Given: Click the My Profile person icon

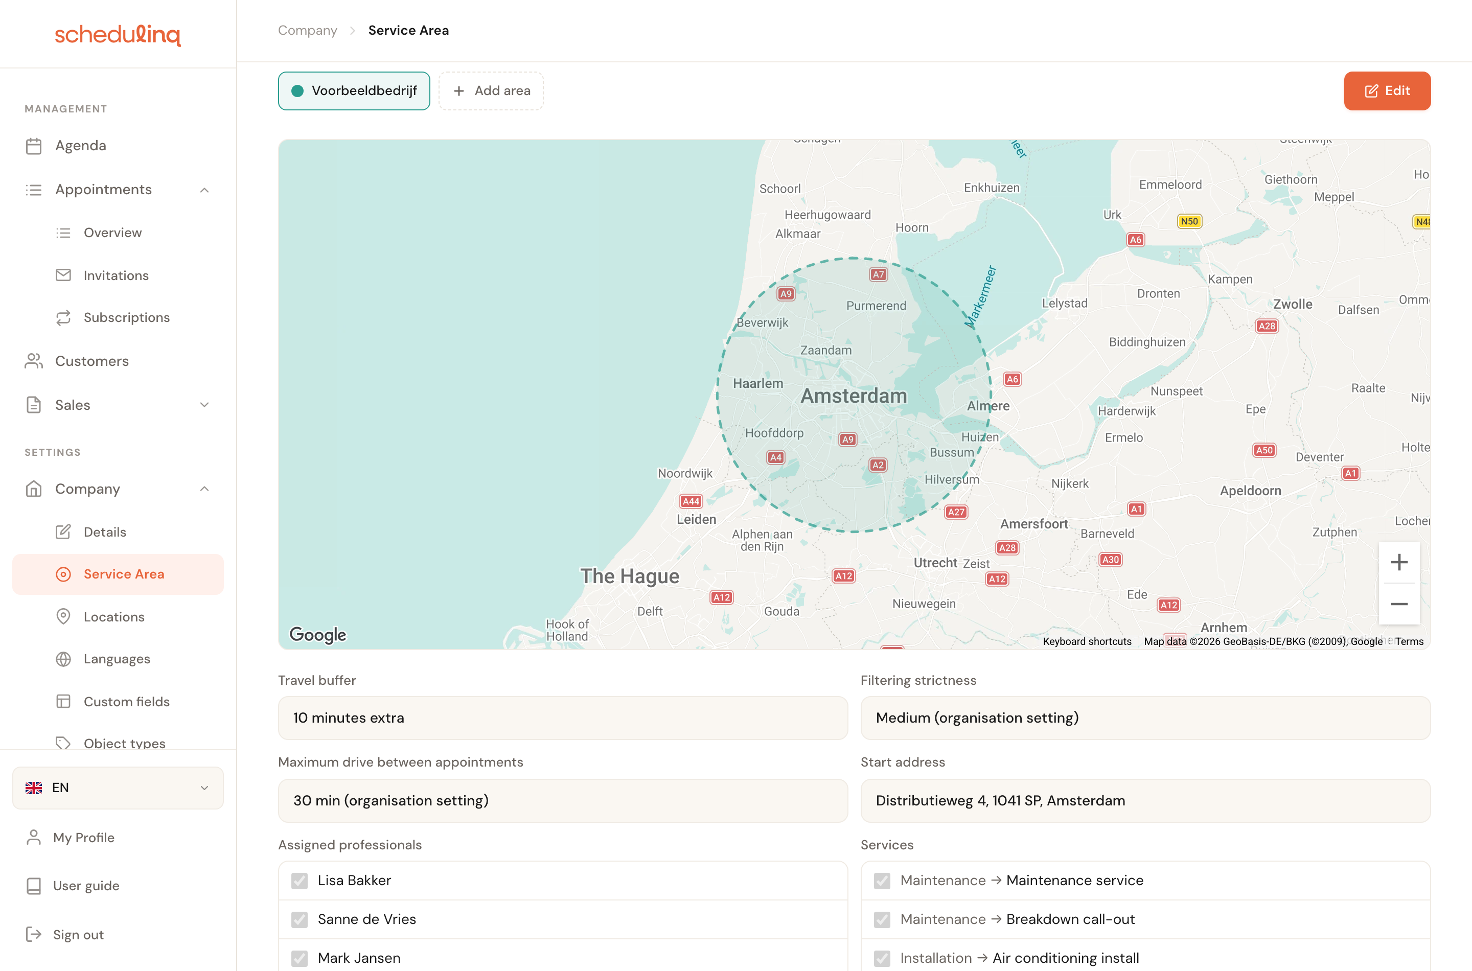Looking at the screenshot, I should click(33, 837).
